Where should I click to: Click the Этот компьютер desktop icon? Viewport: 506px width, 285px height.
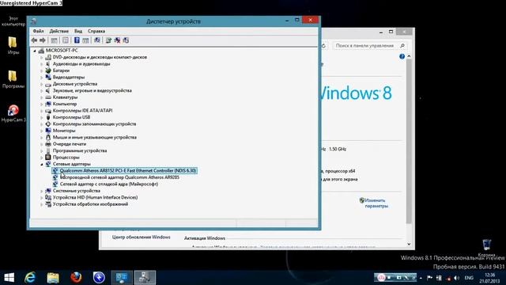(13, 21)
